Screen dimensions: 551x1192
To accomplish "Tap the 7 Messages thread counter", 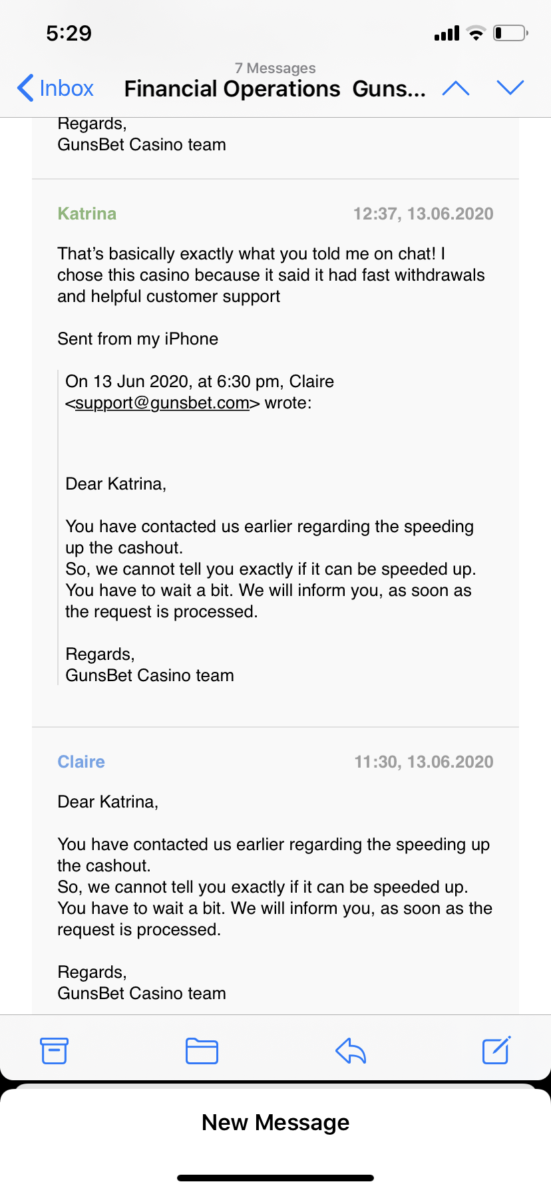I will (275, 68).
